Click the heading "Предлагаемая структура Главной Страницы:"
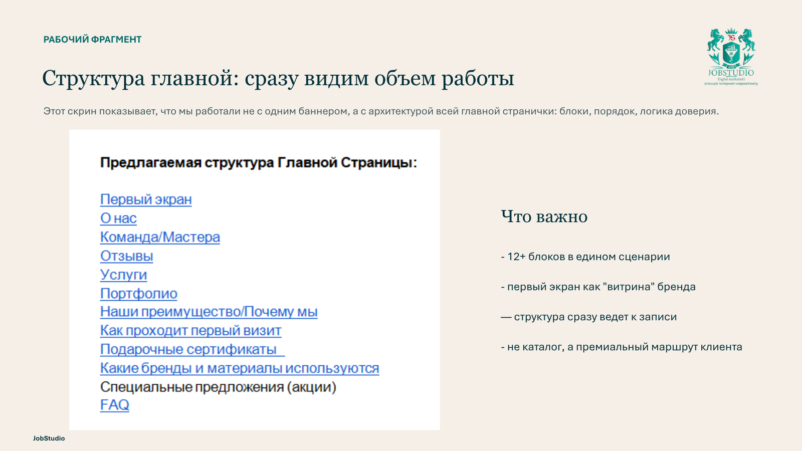 (x=259, y=163)
